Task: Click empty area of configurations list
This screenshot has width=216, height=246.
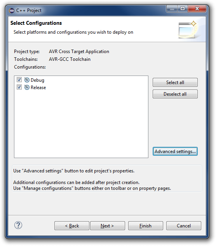Action: pos(81,124)
